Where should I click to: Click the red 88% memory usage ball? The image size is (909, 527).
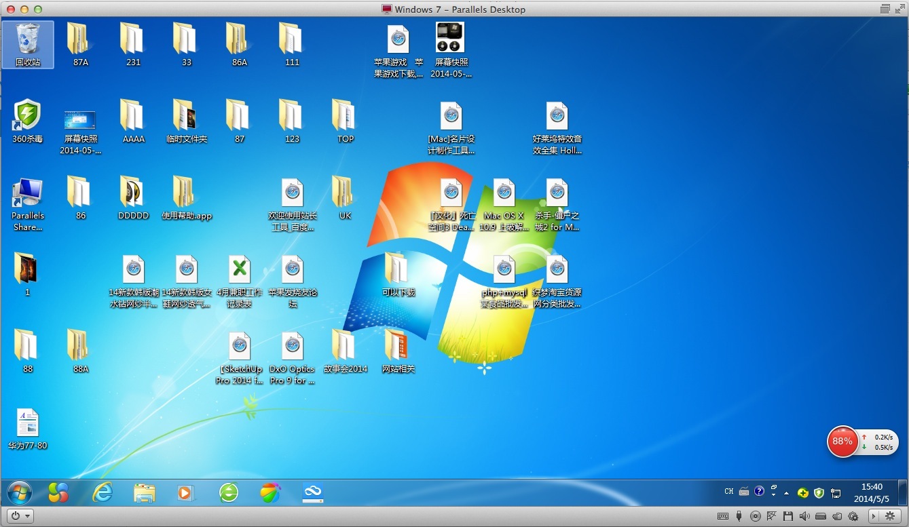point(842,442)
